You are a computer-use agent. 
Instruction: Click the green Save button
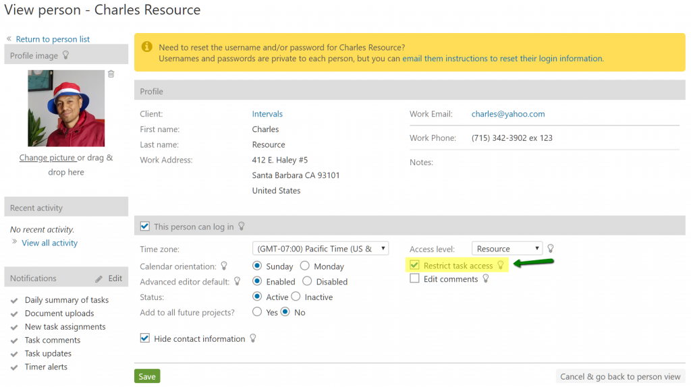point(147,377)
